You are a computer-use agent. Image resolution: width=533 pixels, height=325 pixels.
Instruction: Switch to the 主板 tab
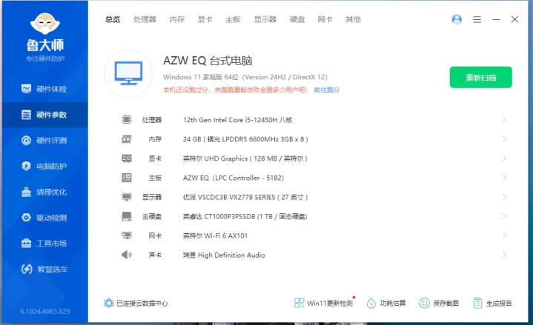pos(233,19)
